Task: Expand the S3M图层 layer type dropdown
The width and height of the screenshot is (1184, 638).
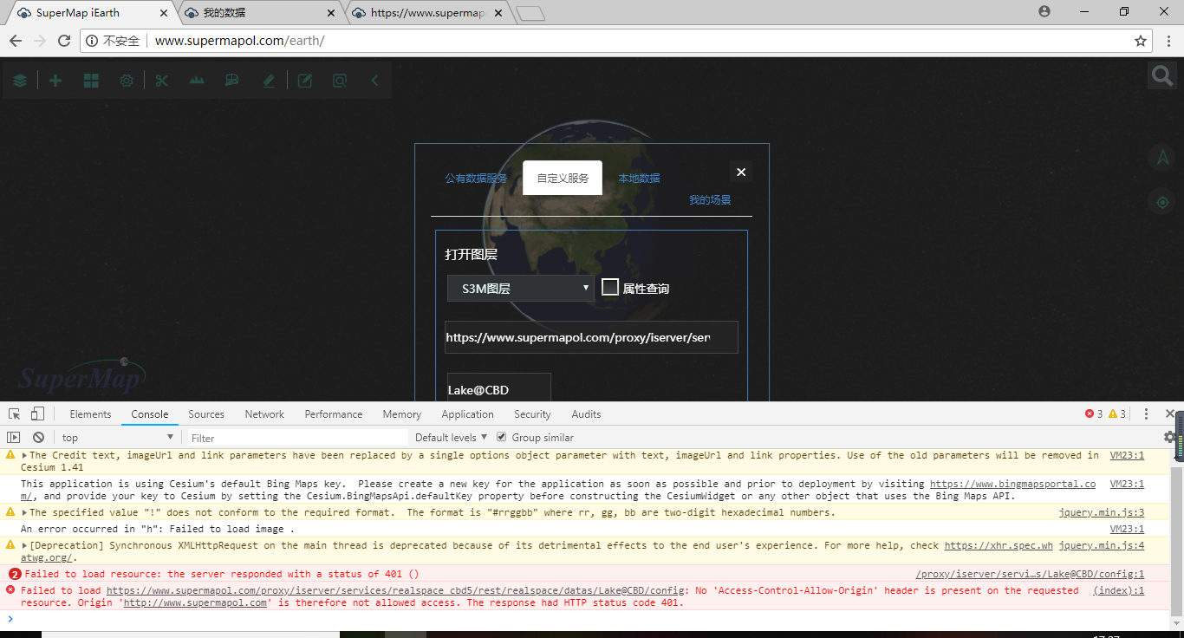Action: (x=521, y=289)
